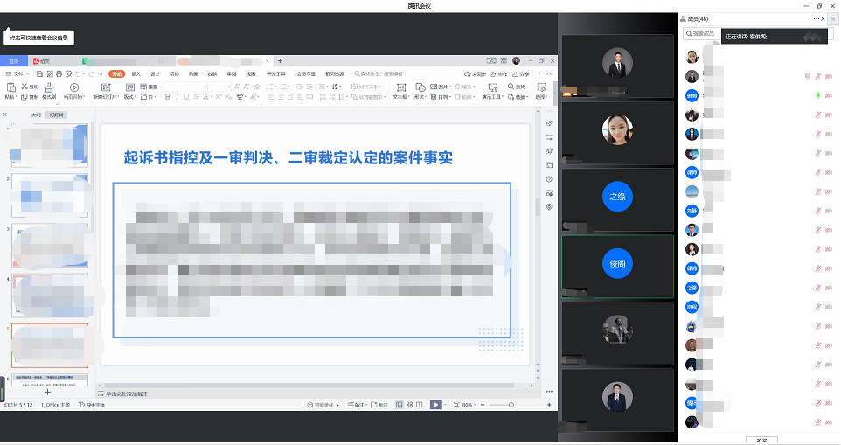Screen dimensions: 841x445
Task: Click the new document tab plus button
Action: [280, 61]
